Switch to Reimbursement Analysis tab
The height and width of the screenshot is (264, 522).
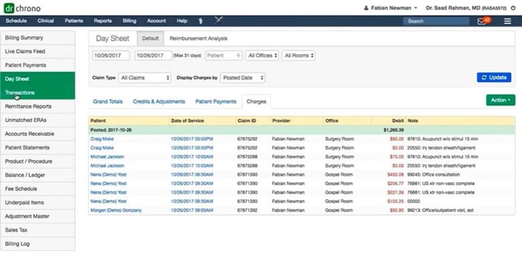tap(198, 39)
